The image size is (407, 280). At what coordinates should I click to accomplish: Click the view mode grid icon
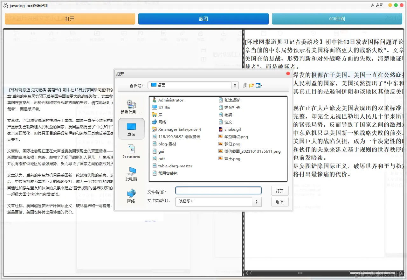coord(258,85)
